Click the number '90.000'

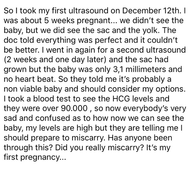coord(74,108)
